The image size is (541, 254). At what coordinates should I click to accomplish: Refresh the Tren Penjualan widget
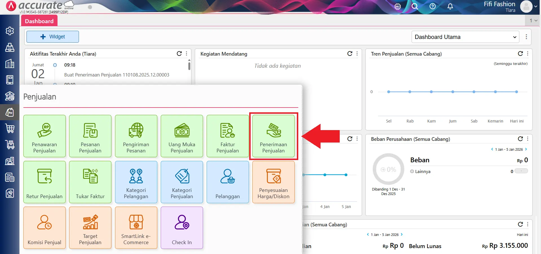tap(520, 54)
